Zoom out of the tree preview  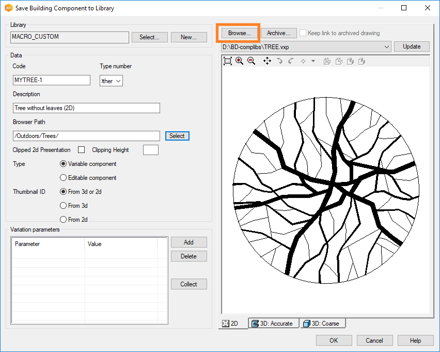coord(251,61)
